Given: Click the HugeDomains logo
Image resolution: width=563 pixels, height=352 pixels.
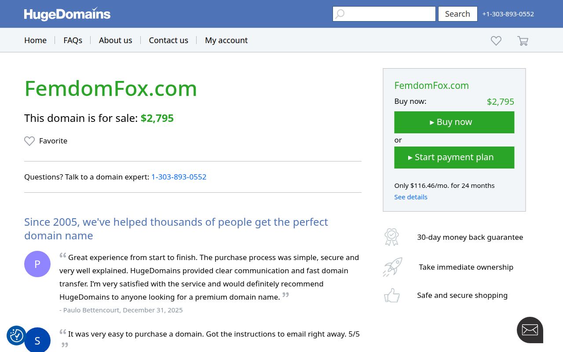Looking at the screenshot, I should [67, 14].
